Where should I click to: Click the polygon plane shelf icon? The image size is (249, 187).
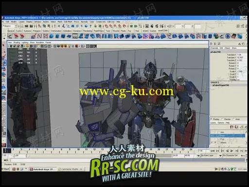click(69, 36)
